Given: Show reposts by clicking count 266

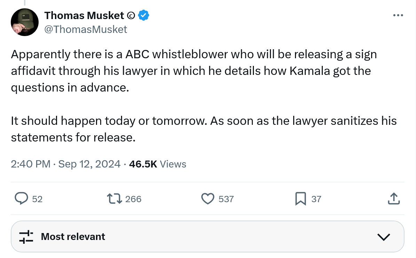Looking at the screenshot, I should coord(133,199).
